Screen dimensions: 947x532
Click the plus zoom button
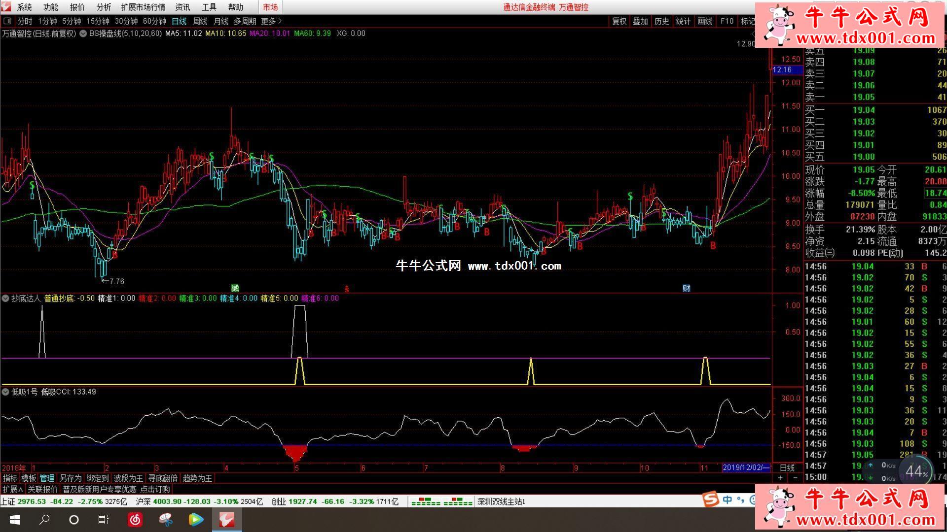(780, 478)
